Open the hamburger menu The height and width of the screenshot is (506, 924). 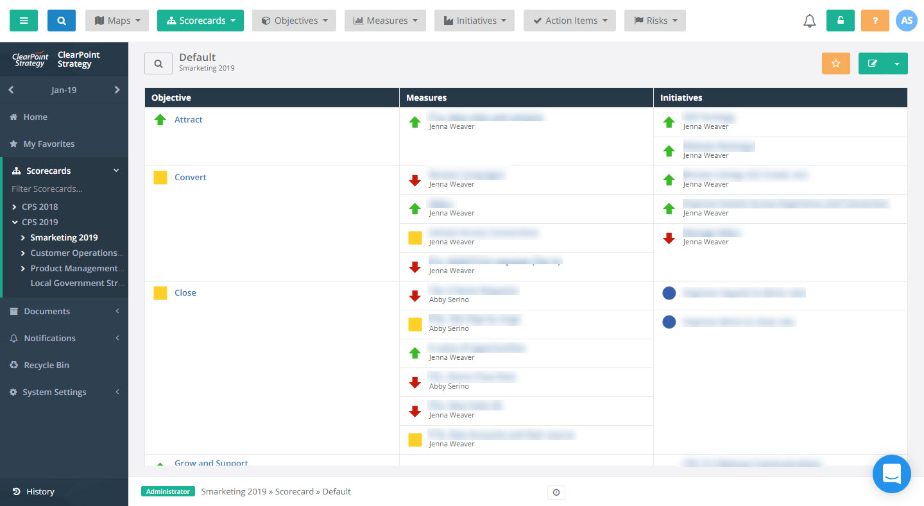pyautogui.click(x=23, y=20)
